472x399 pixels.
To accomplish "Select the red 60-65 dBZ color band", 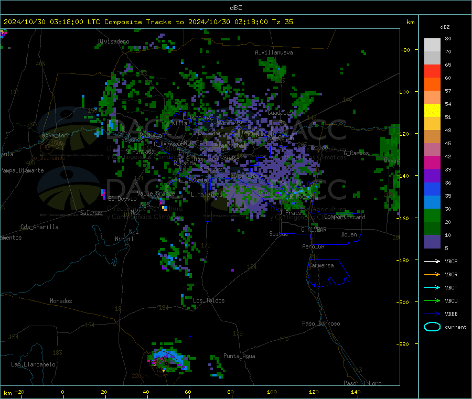I will pos(432,71).
